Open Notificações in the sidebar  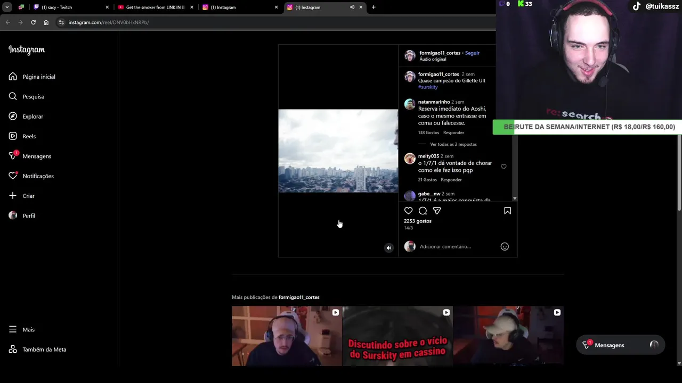click(31, 176)
